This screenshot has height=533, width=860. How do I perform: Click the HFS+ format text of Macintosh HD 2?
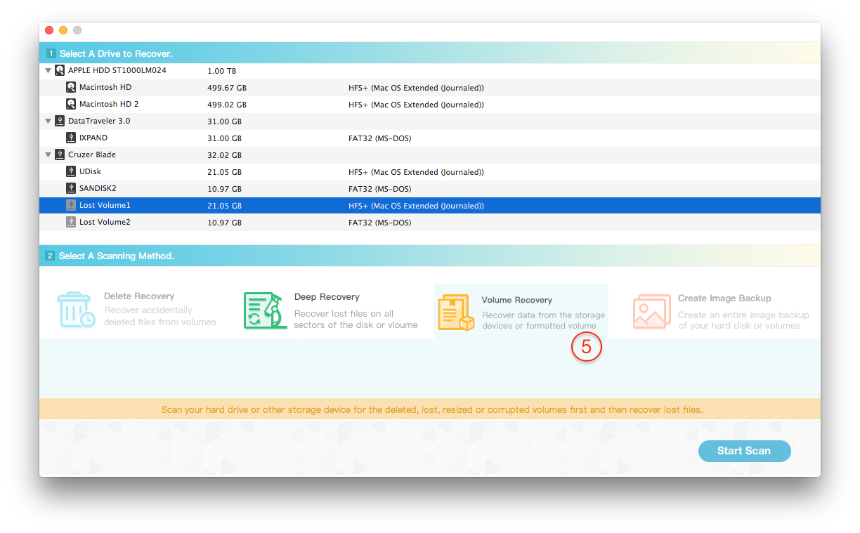416,105
